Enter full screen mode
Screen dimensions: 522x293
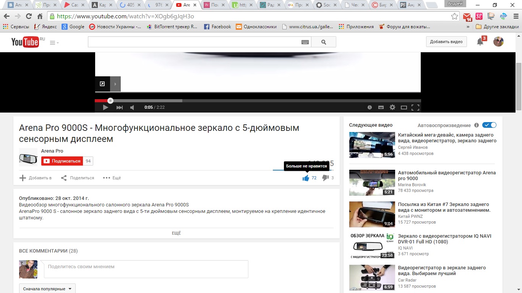(x=415, y=108)
